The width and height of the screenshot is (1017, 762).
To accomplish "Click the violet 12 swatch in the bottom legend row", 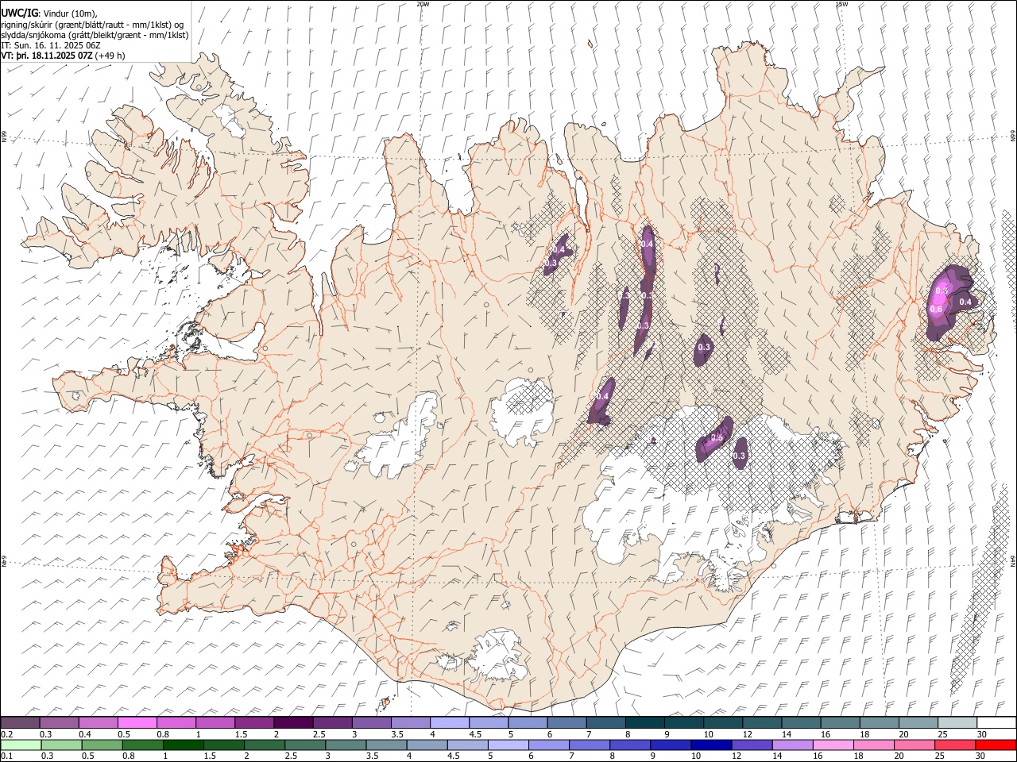I will coord(751,745).
